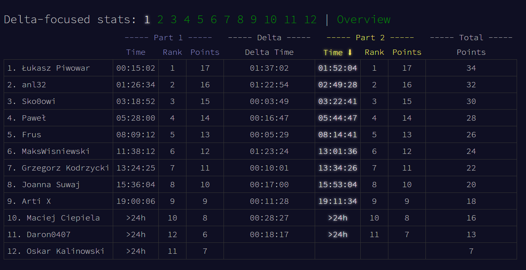
Task: Click the highlighted 01:52:04 Part 2 time
Action: coord(338,68)
